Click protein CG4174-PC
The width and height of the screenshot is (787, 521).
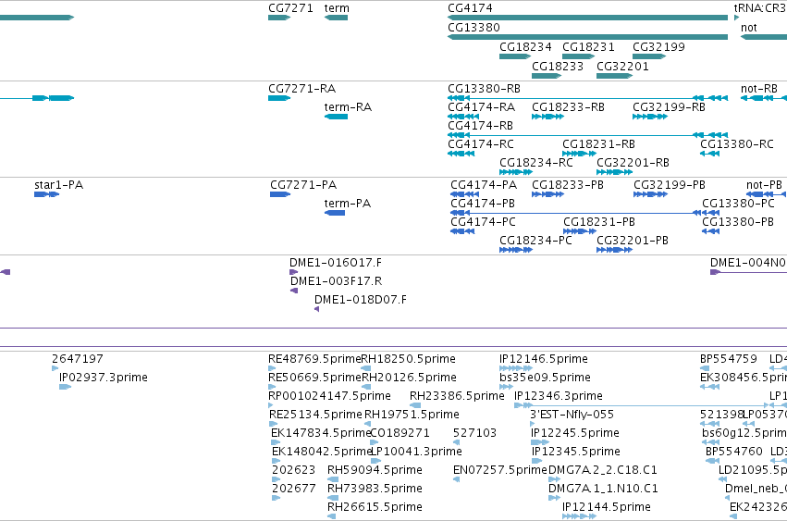point(462,231)
